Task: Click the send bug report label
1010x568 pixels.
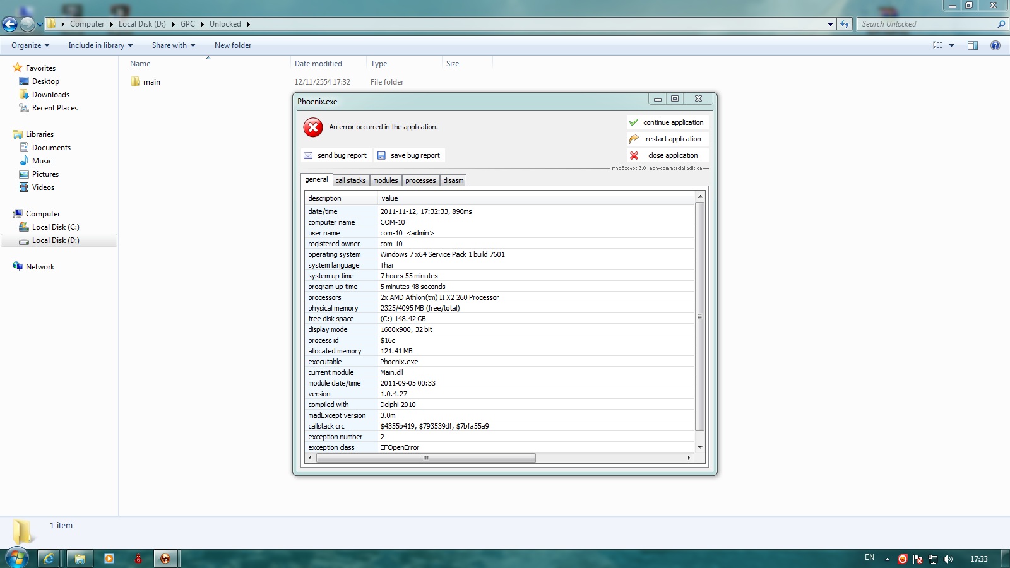Action: 342,155
